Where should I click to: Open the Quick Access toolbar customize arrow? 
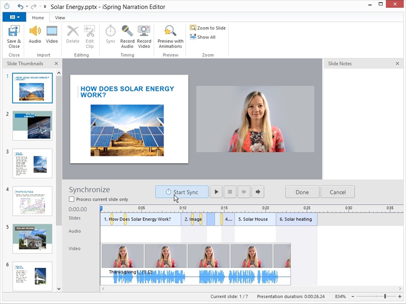click(x=45, y=7)
